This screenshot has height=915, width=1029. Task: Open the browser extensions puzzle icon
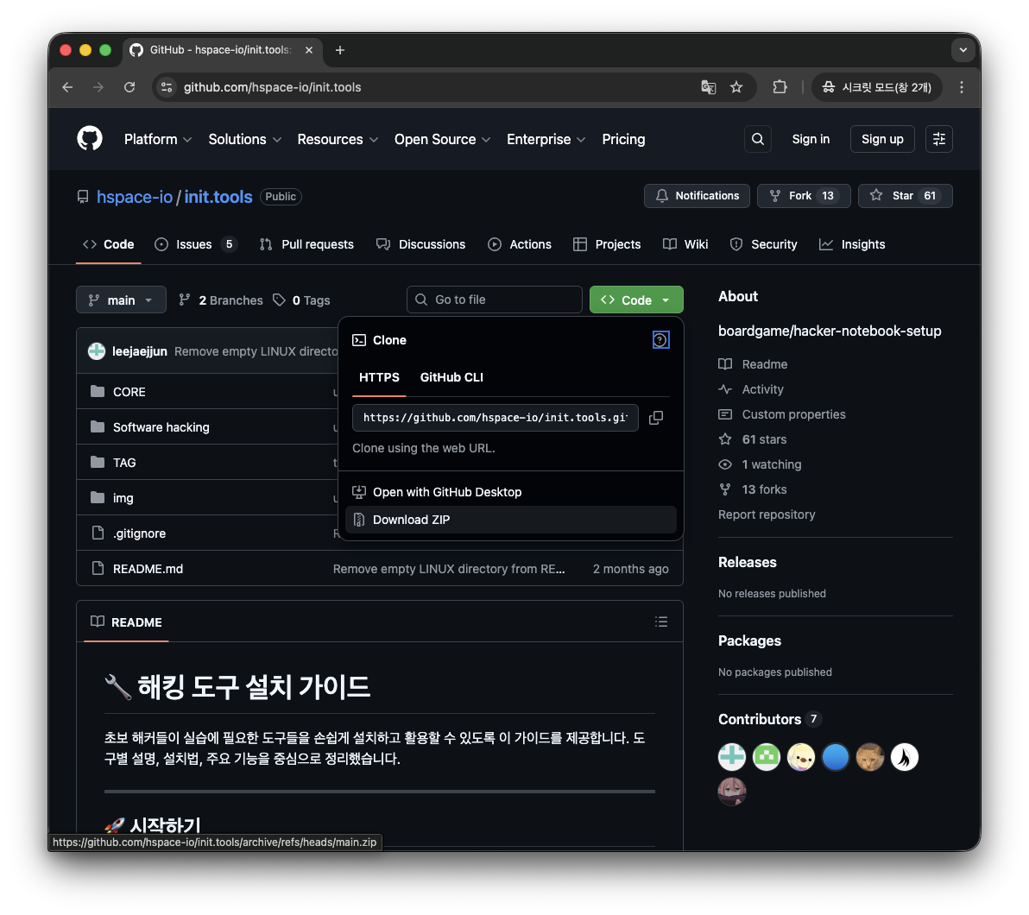click(x=780, y=87)
